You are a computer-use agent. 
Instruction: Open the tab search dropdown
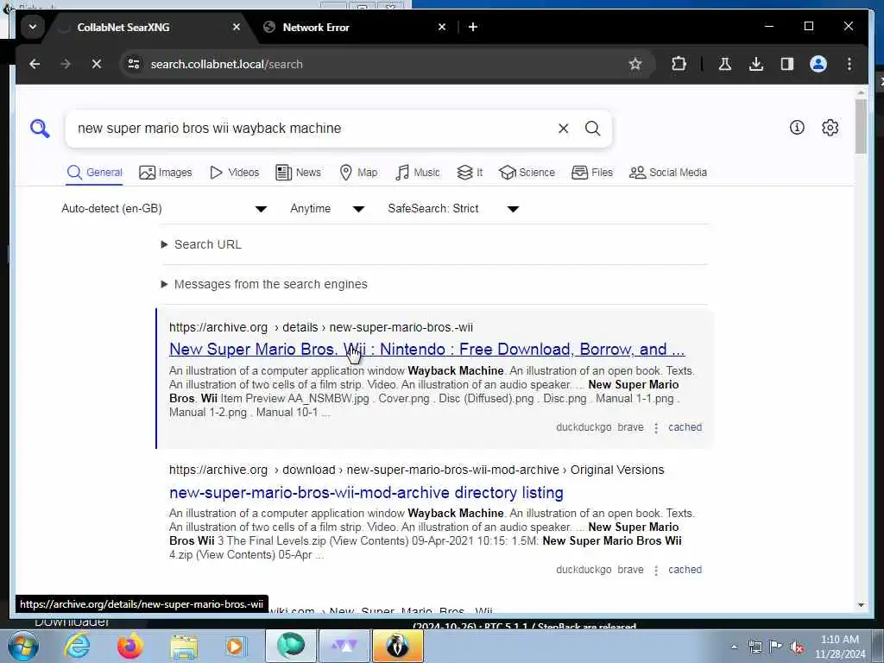(33, 27)
